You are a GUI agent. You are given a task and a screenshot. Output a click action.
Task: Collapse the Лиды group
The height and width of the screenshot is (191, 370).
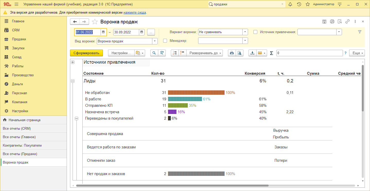[x=73, y=81]
